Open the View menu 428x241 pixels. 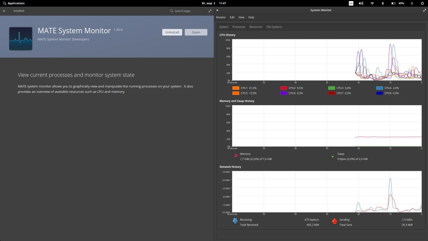[x=241, y=17]
